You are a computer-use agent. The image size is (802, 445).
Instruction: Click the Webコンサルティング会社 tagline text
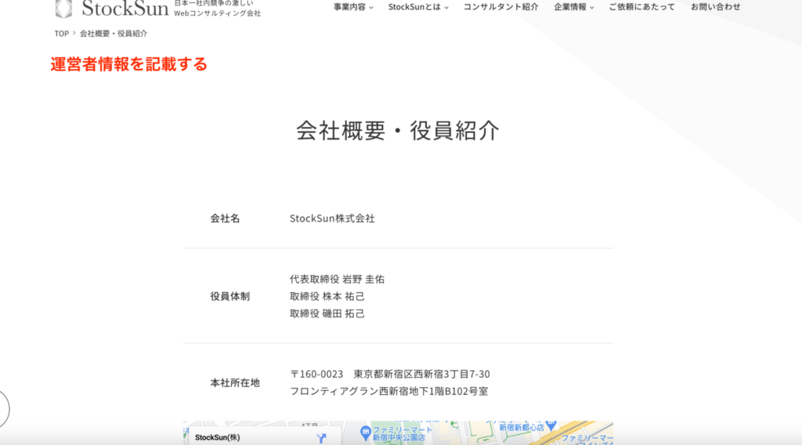coord(218,13)
